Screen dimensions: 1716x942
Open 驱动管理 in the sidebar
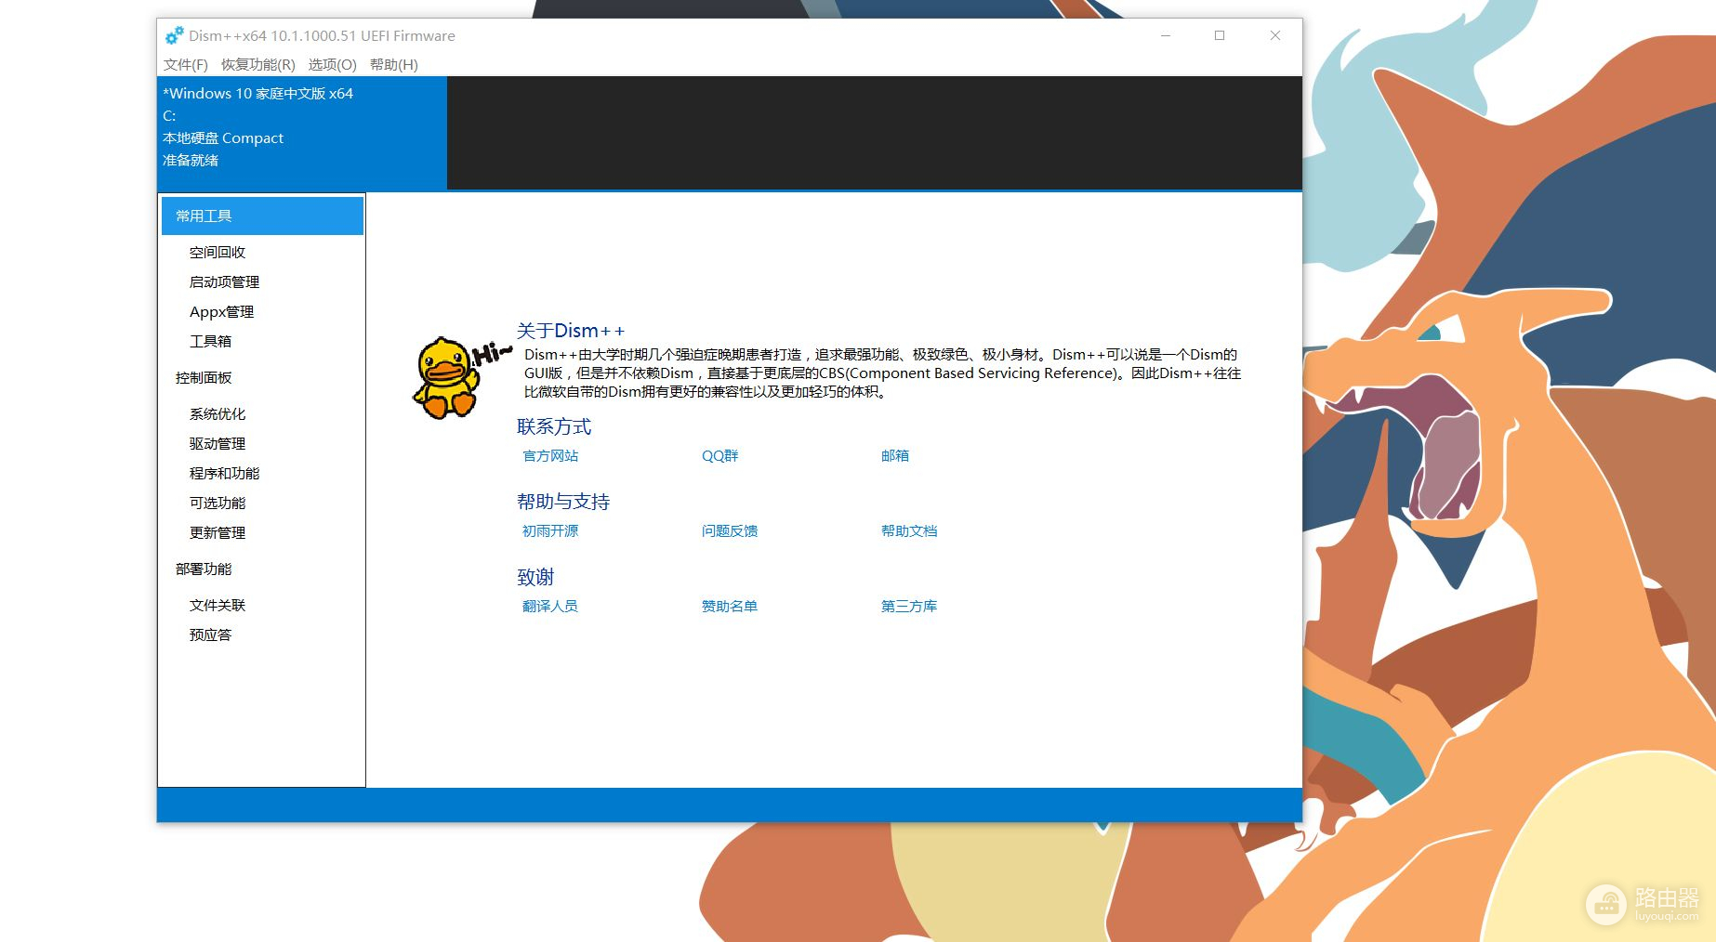(218, 443)
